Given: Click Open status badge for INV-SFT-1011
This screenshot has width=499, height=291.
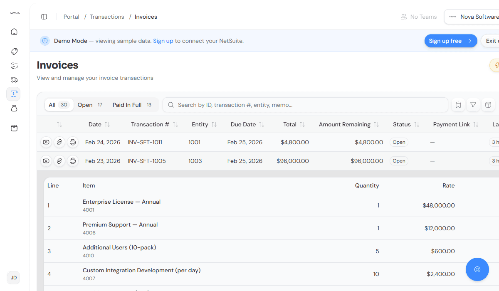Looking at the screenshot, I should pyautogui.click(x=399, y=142).
